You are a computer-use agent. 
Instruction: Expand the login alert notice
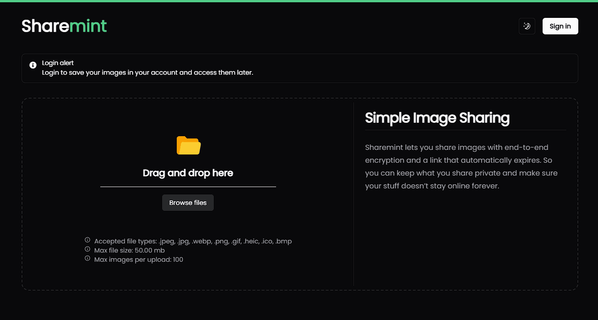coord(300,67)
